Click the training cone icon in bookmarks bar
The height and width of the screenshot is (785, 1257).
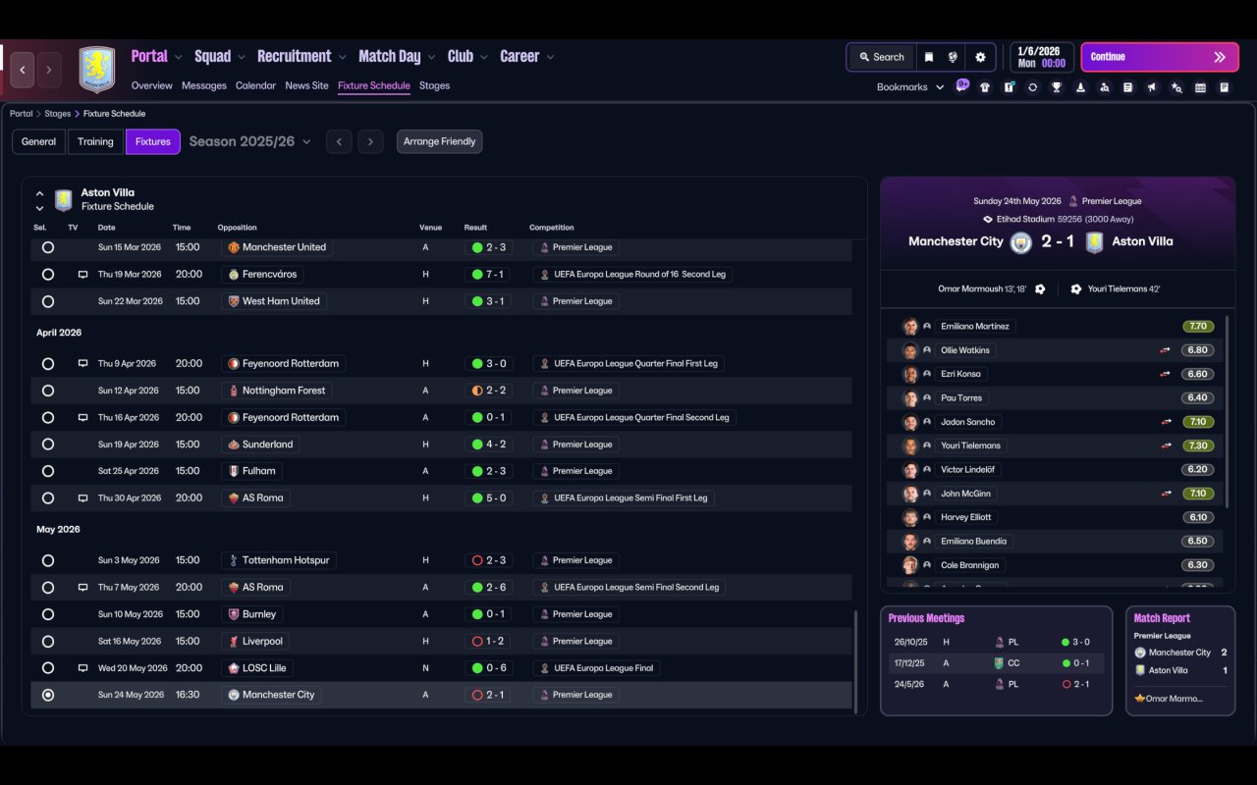click(1080, 87)
